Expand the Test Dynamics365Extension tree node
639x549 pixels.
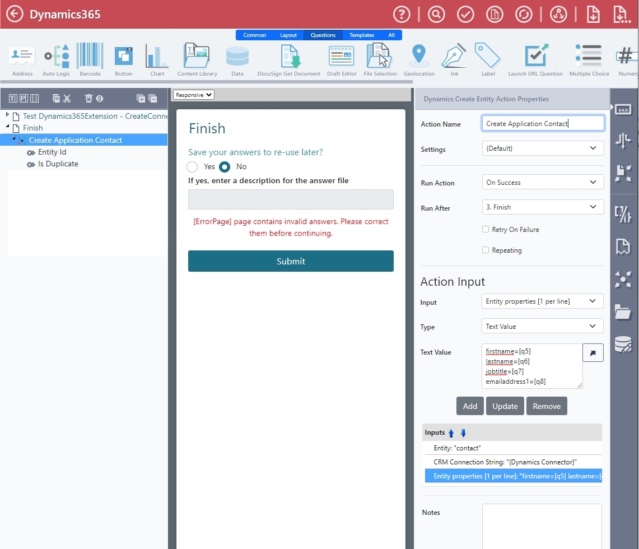click(7, 115)
